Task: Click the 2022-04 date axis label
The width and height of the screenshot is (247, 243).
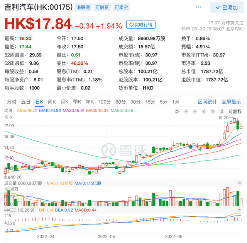Action: pos(46,236)
